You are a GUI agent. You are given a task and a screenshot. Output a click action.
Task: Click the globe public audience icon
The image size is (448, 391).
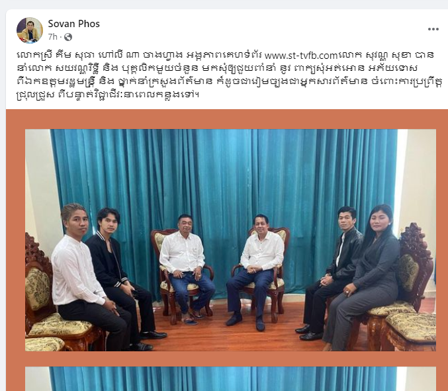[x=68, y=37]
